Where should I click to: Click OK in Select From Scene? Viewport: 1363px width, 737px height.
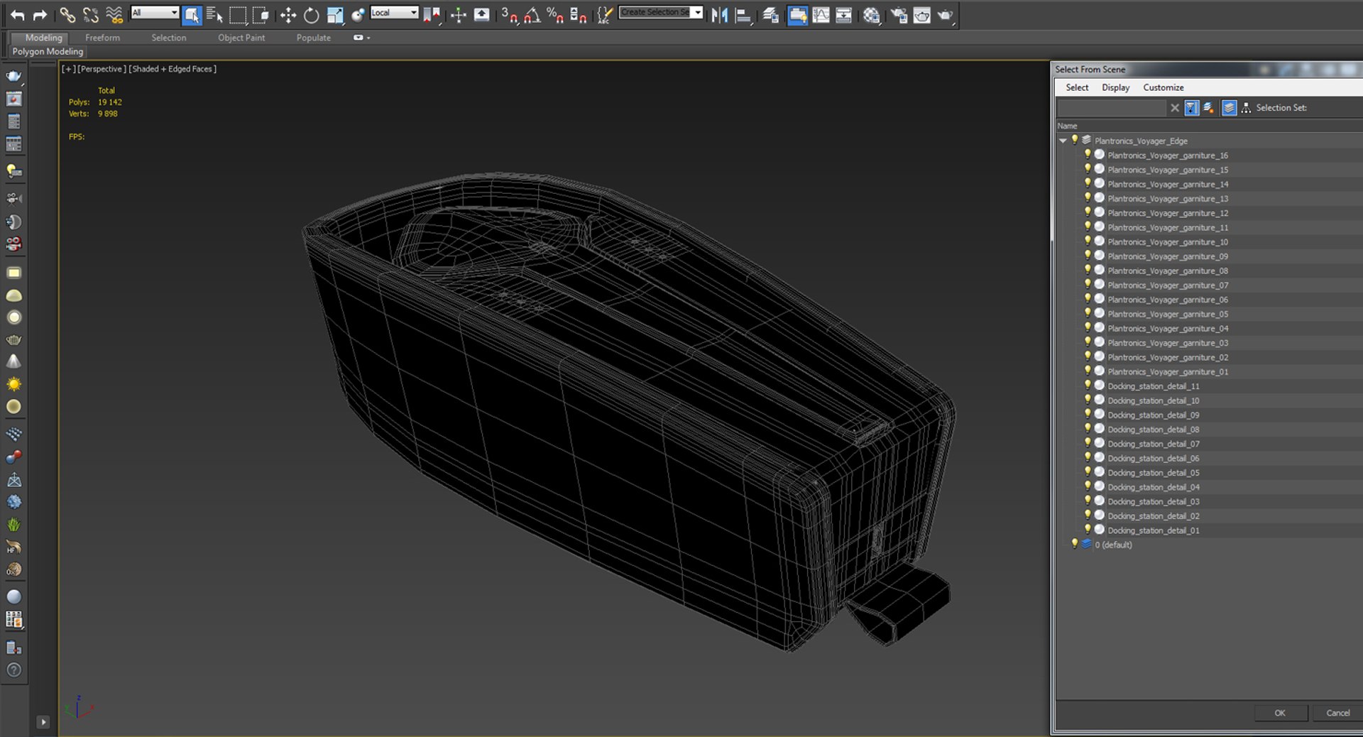pos(1280,713)
